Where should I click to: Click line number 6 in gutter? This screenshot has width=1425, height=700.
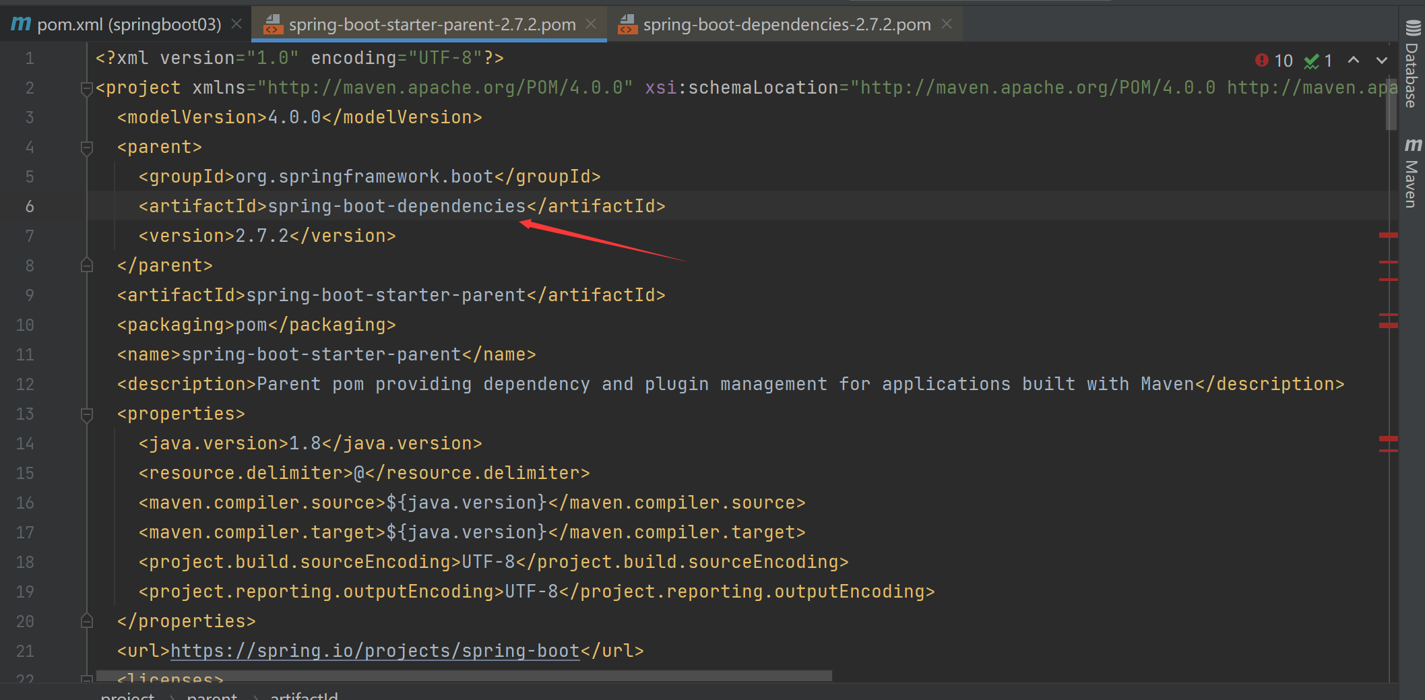pyautogui.click(x=29, y=206)
